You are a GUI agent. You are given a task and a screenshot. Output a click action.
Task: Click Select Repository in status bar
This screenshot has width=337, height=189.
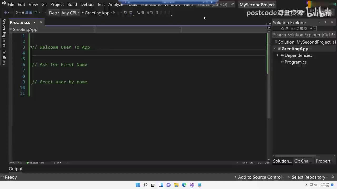click(x=308, y=177)
